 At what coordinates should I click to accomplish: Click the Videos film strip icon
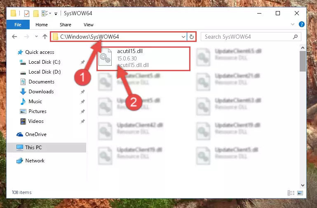(23, 121)
